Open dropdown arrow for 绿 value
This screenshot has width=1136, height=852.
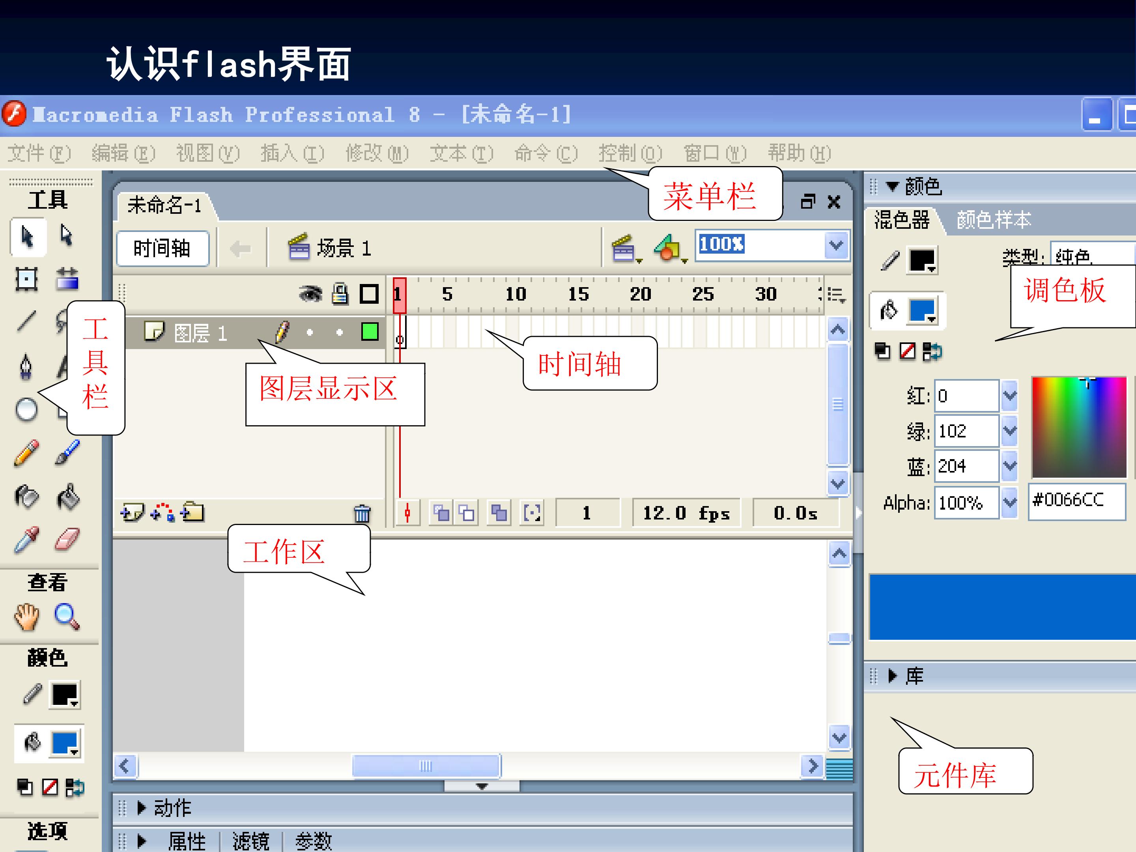point(1009,431)
